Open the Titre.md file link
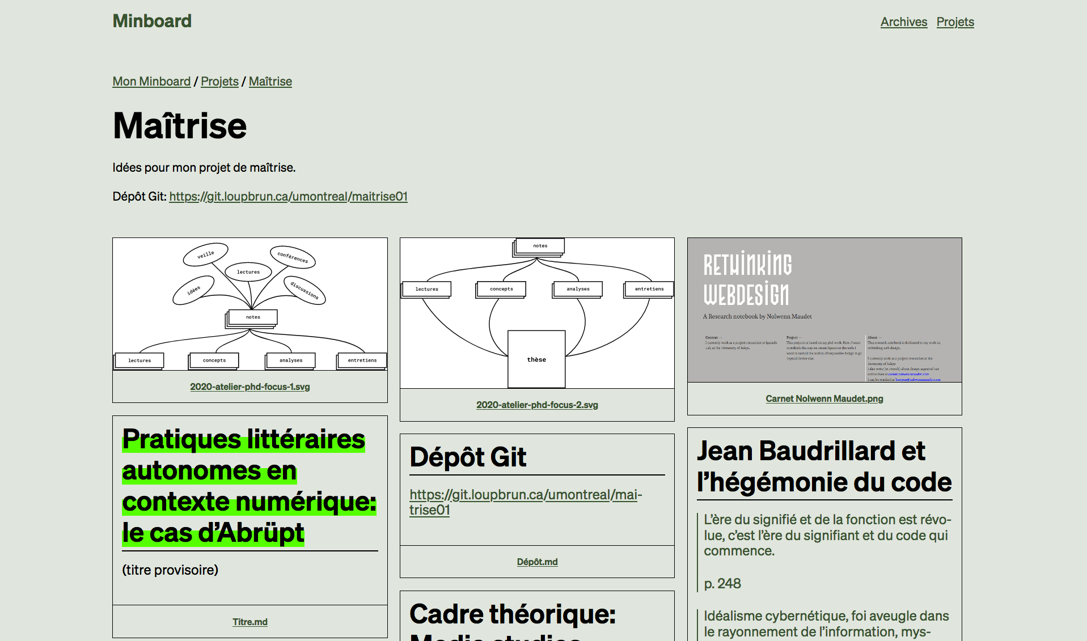The width and height of the screenshot is (1087, 641). (x=249, y=622)
